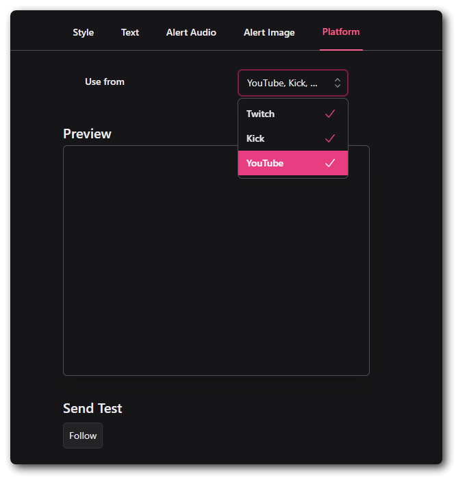This screenshot has height=478, width=456.
Task: Click the white checkmark on YouTube row
Action: coord(330,163)
